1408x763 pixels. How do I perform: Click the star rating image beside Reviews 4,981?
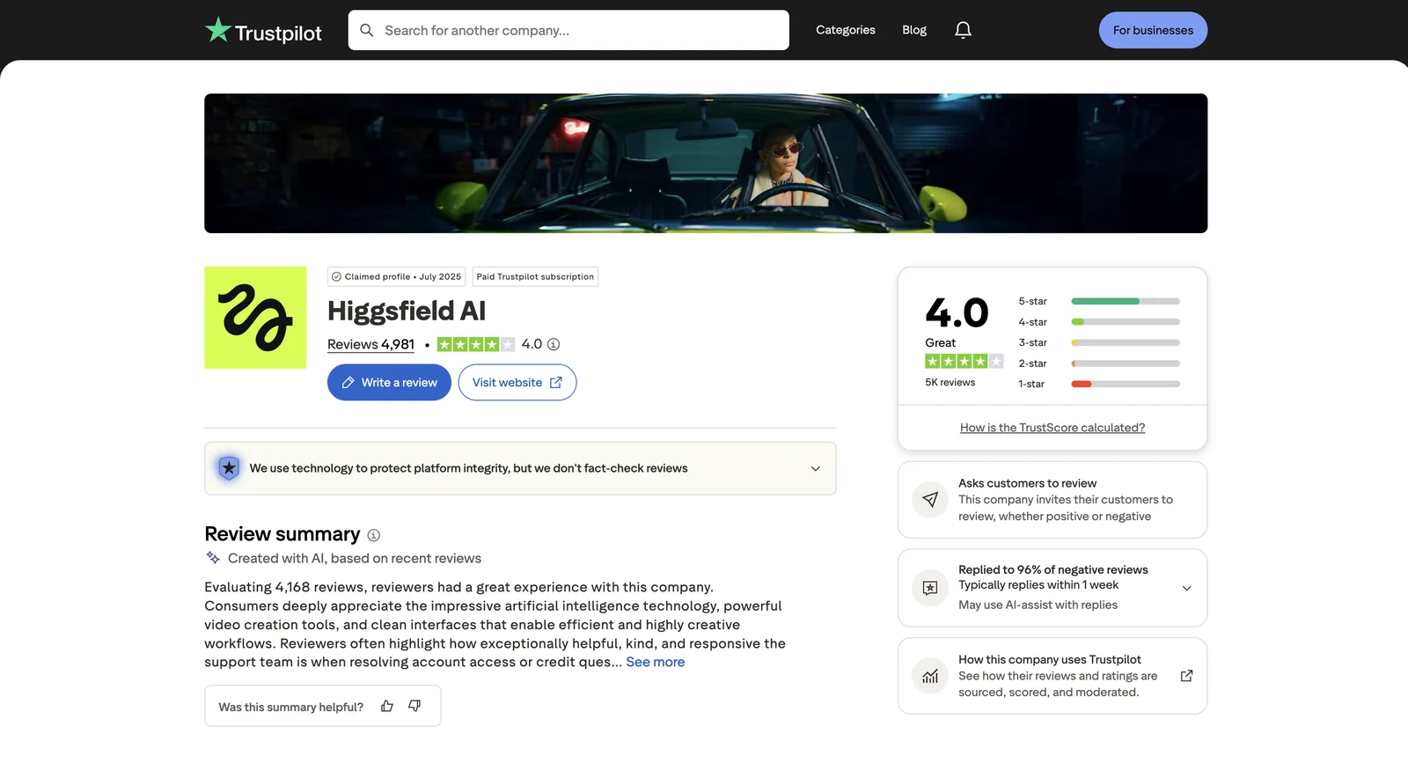click(x=476, y=344)
